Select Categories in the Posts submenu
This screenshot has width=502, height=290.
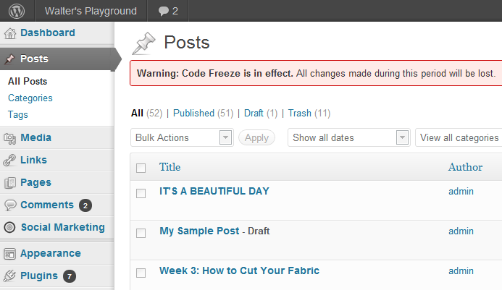click(30, 98)
